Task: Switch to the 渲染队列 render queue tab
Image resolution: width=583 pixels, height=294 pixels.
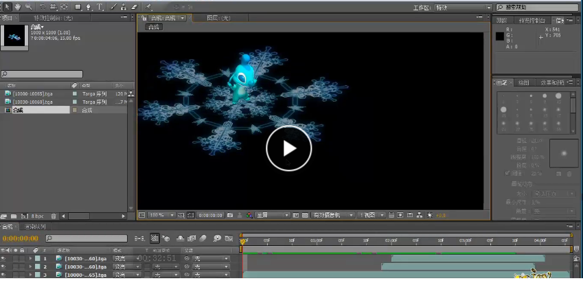Action: tap(35, 226)
